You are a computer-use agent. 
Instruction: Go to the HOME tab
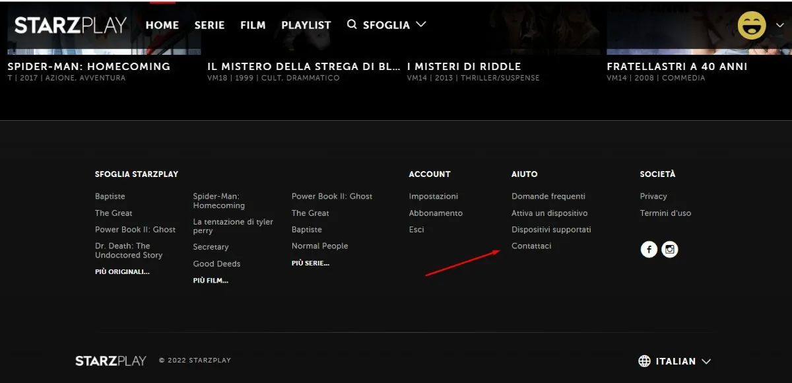pos(162,25)
